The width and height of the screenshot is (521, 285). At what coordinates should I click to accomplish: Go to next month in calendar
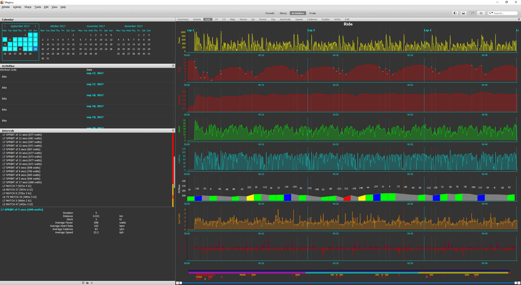click(x=35, y=26)
